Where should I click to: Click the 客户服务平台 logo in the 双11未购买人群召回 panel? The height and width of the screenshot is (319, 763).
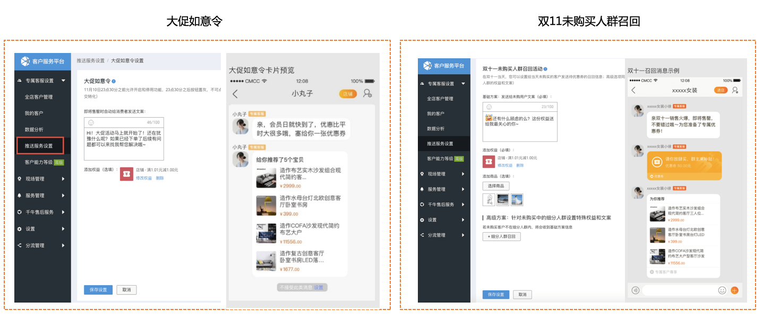pos(444,66)
